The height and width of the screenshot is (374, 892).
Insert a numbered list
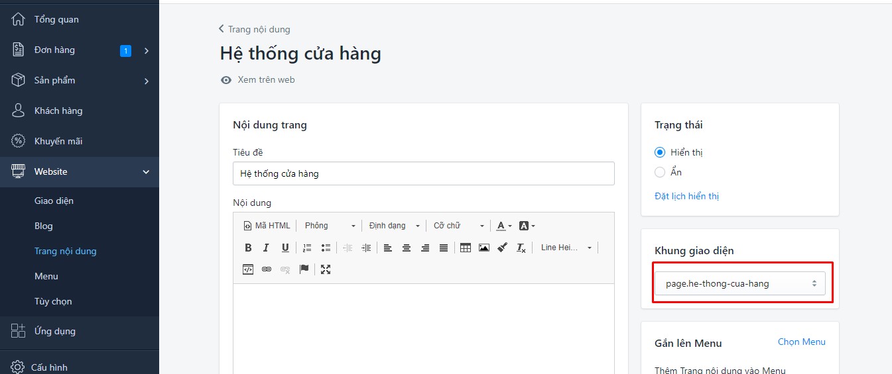click(x=307, y=248)
